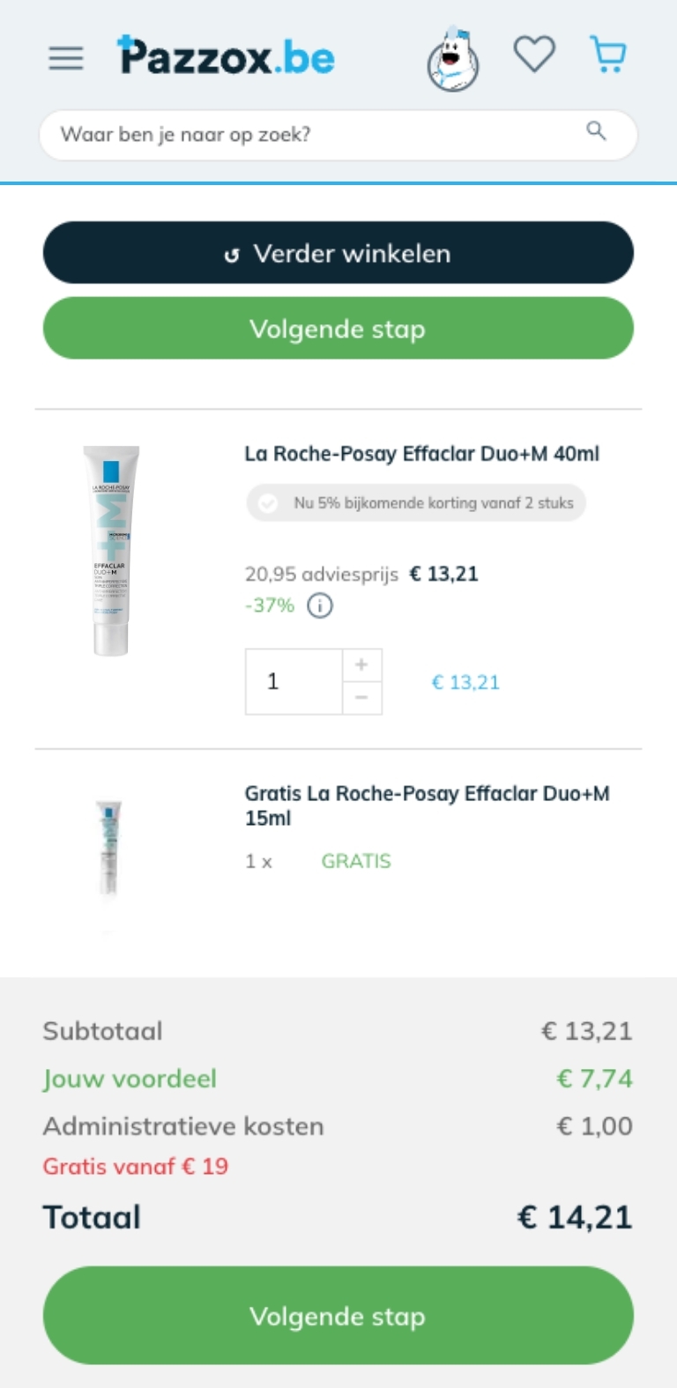Click Verder winkelen button
Screen dimensions: 677x1388
338,253
